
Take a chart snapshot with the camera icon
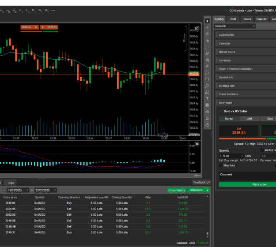tap(207, 112)
